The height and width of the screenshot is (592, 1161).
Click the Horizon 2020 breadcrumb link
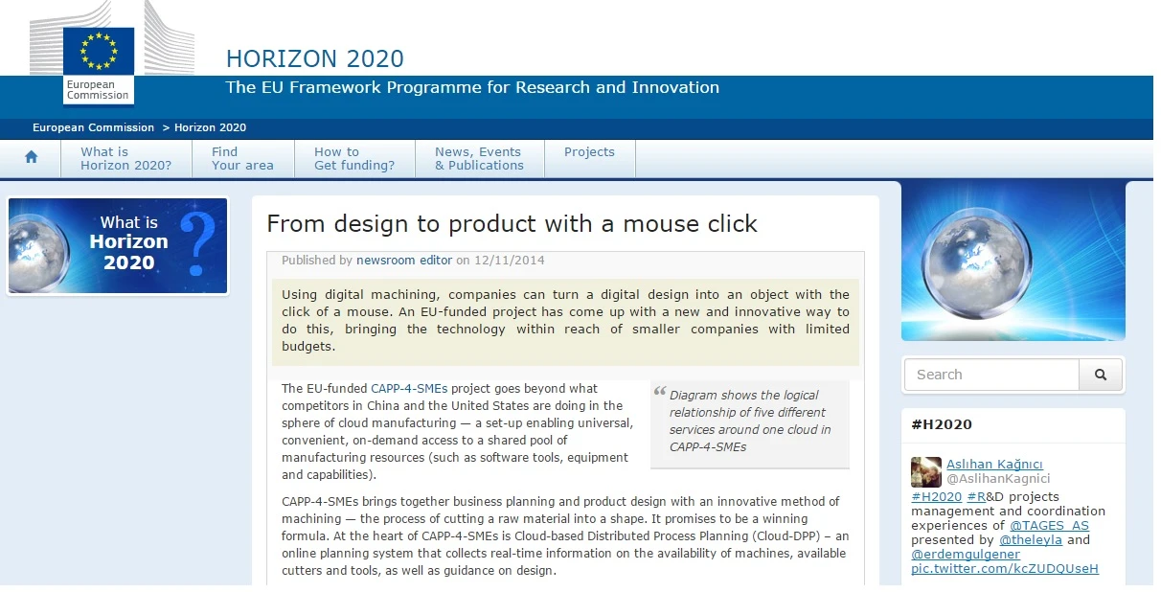point(210,127)
